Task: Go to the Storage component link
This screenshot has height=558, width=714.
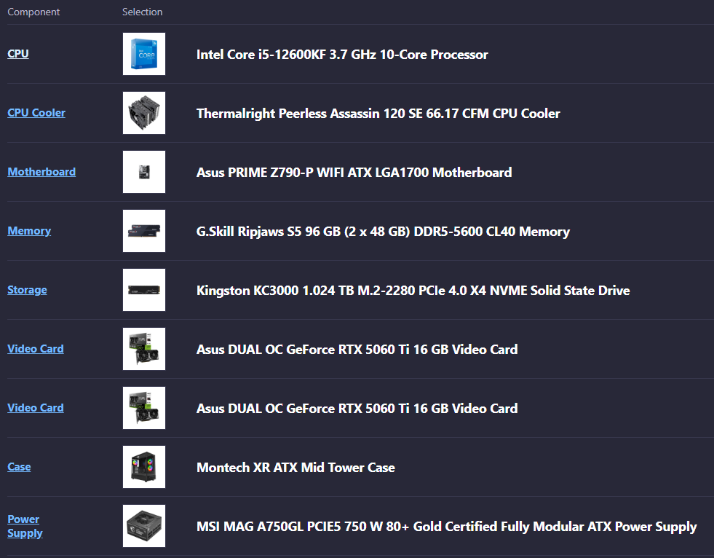Action: (x=28, y=290)
